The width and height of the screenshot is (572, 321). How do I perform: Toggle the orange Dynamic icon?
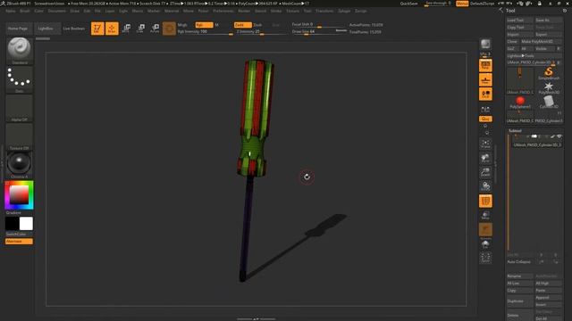pos(485,230)
